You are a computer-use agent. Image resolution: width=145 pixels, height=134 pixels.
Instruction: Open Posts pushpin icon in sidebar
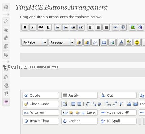coord(6,21)
